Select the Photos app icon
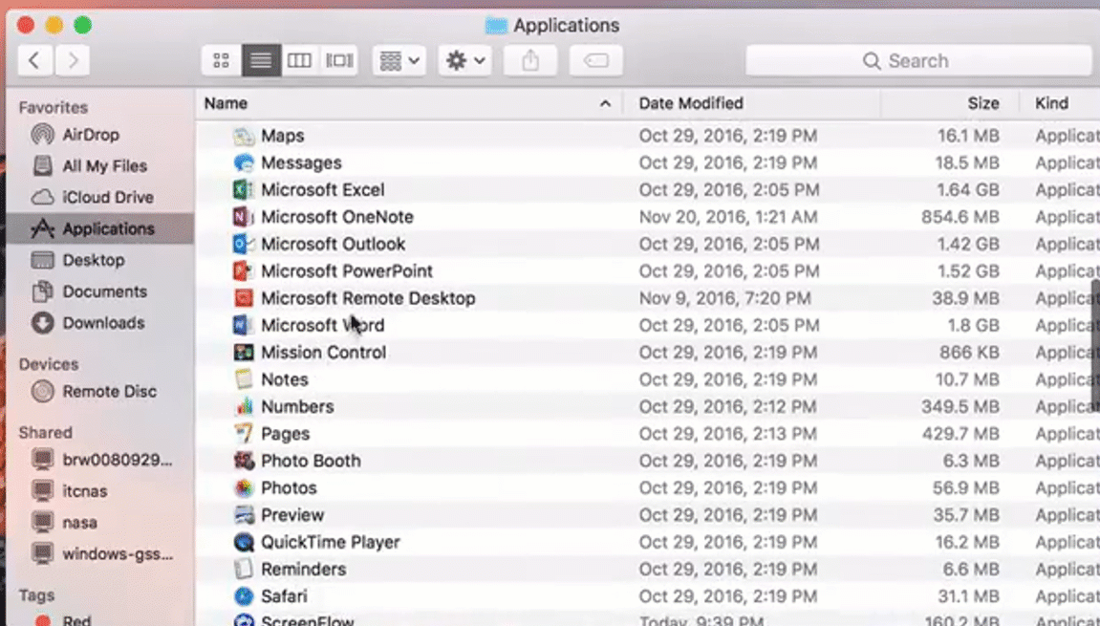1100x626 pixels. tap(244, 487)
